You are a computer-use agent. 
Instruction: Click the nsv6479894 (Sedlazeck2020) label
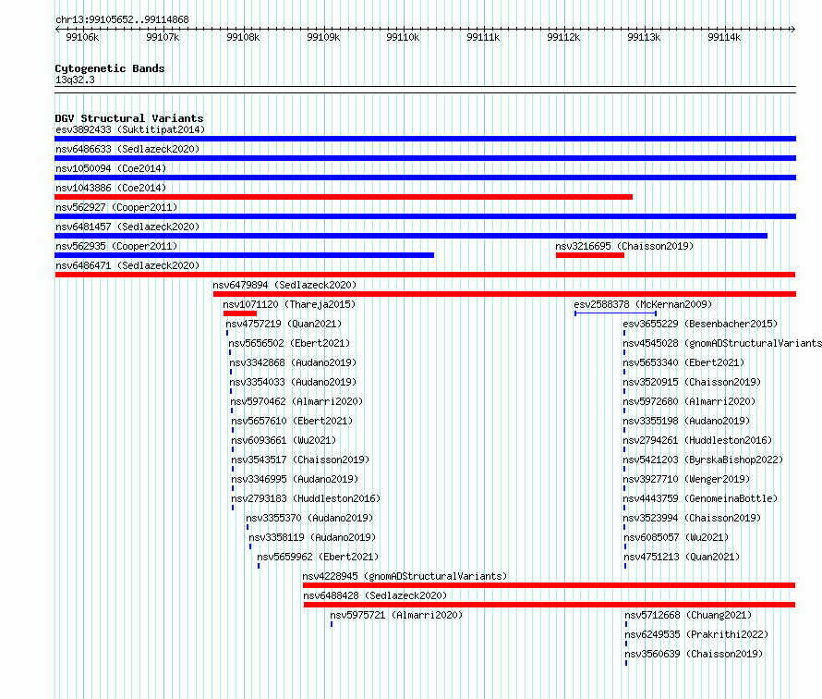(284, 285)
